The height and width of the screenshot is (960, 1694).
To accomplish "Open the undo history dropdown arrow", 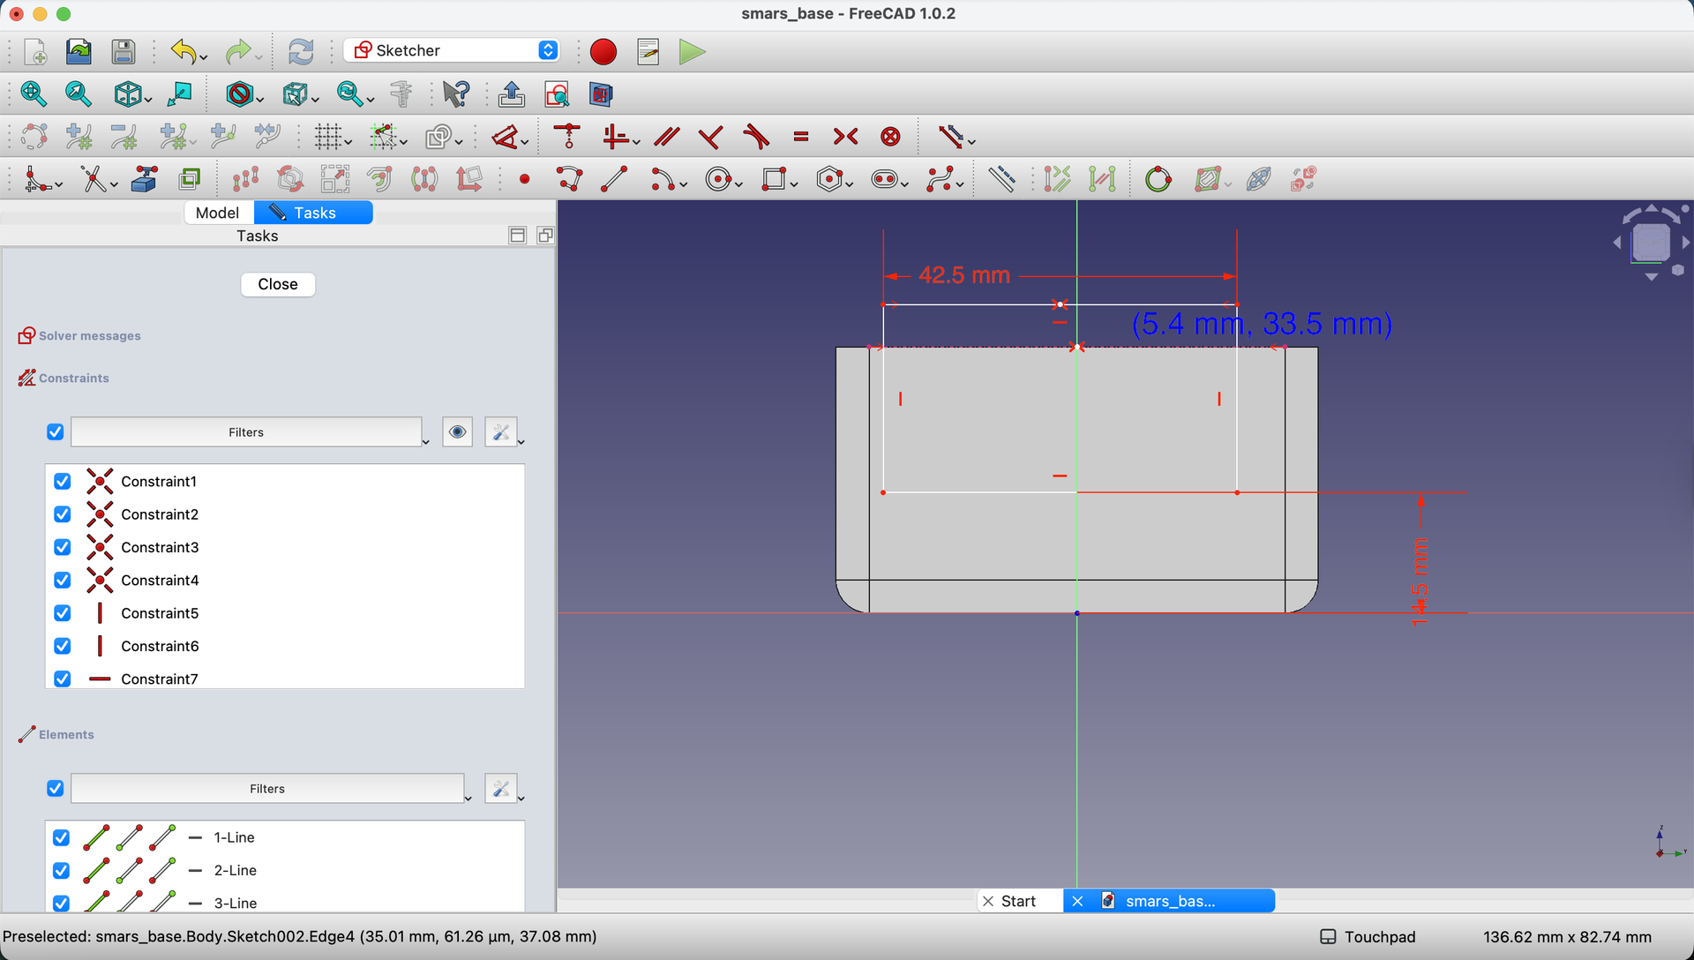I will pyautogui.click(x=204, y=57).
